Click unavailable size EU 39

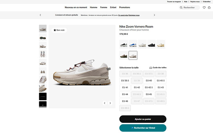point(137,81)
